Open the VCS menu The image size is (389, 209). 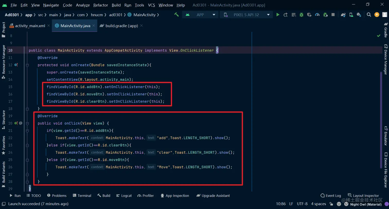pos(152,5)
